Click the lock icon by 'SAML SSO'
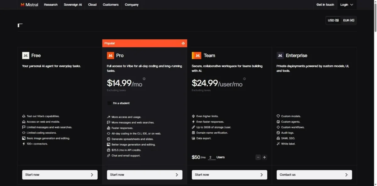This screenshot has height=186, width=377. point(278,138)
